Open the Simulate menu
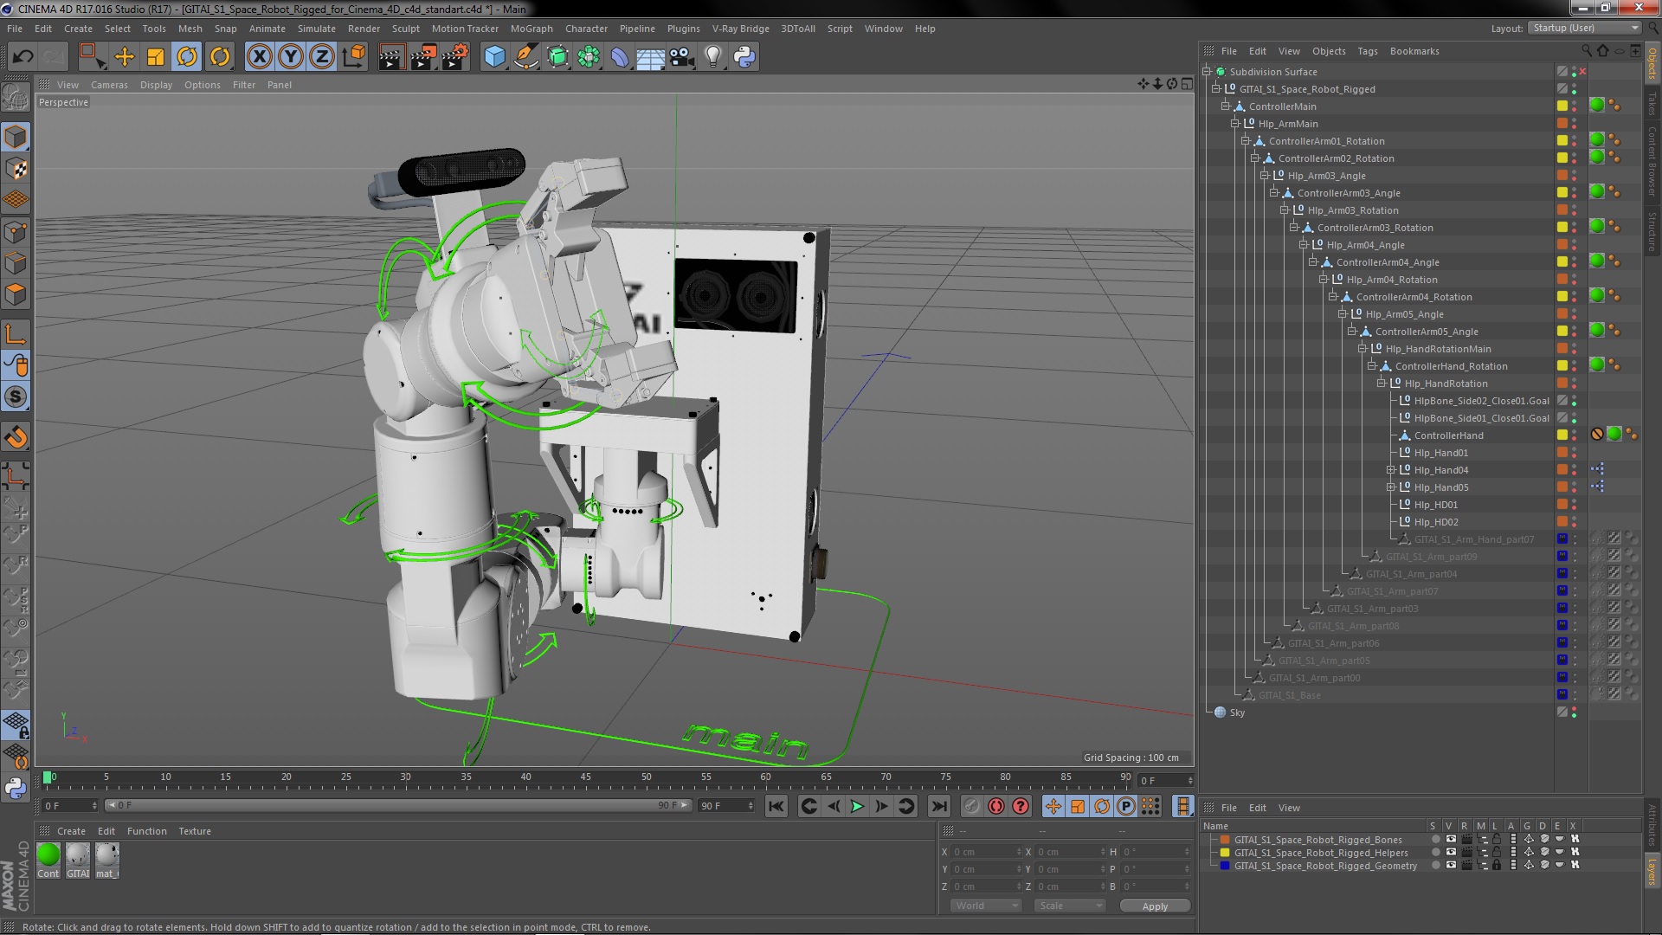 tap(316, 29)
